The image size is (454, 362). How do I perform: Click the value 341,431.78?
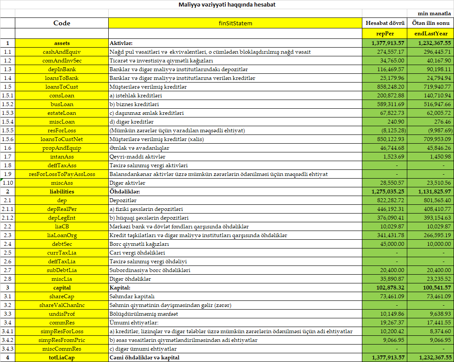point(385,235)
